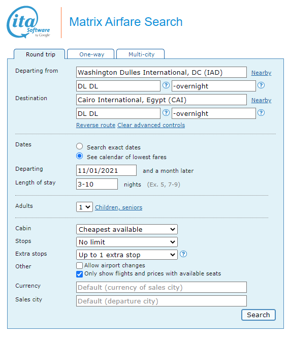Click the Search button
The height and width of the screenshot is (338, 289).
(x=259, y=315)
